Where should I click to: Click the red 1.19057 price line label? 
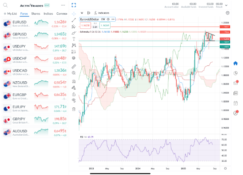[225, 27]
